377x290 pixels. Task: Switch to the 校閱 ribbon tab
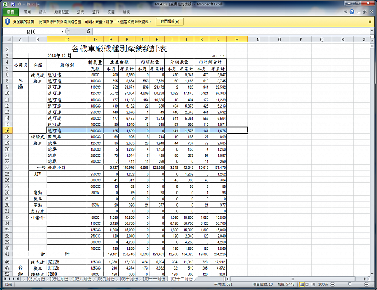111,12
